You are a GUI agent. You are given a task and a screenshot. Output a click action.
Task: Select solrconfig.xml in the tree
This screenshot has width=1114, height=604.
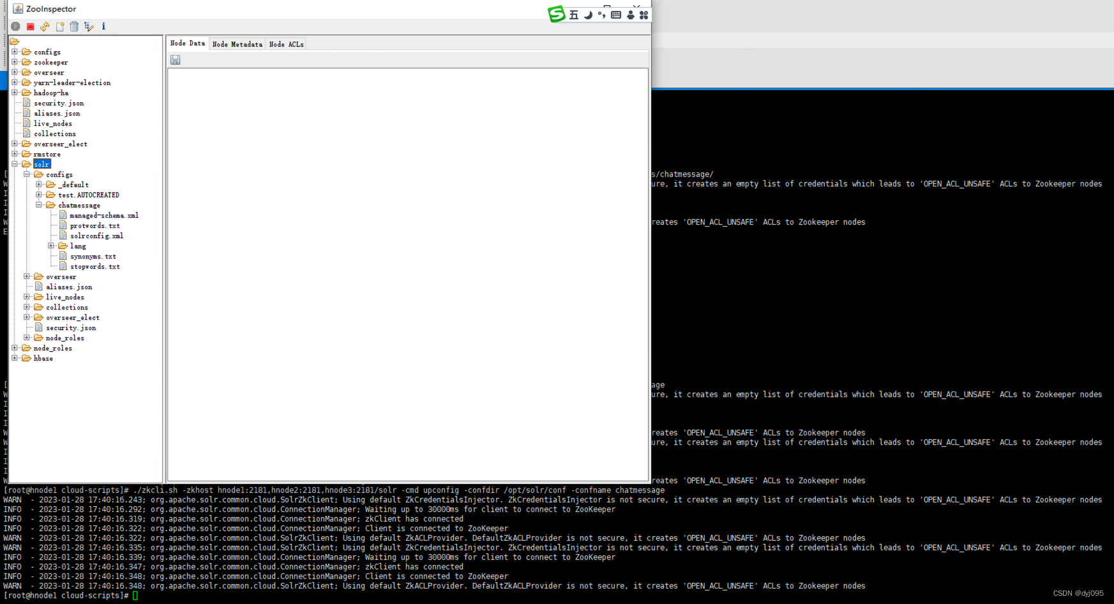click(97, 236)
